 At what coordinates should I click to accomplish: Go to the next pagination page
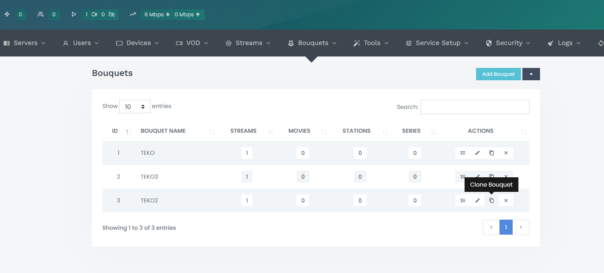click(521, 228)
